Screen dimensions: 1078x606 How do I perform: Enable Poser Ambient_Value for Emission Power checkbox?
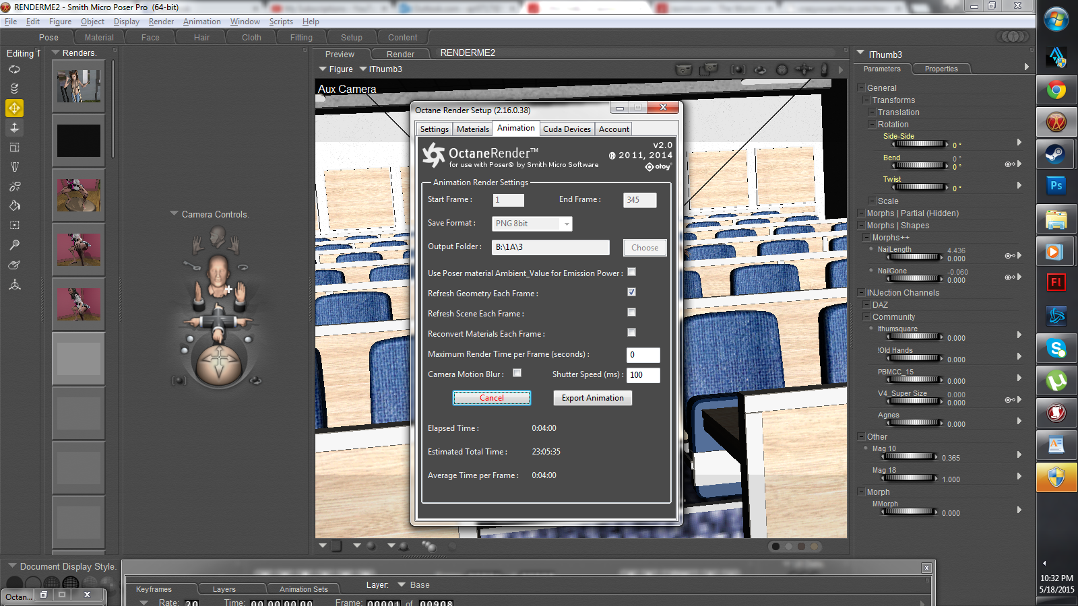pyautogui.click(x=632, y=272)
